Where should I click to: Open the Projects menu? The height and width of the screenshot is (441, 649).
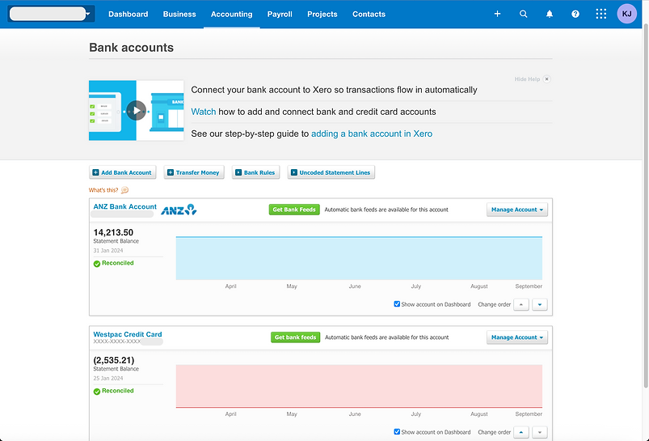coord(322,14)
